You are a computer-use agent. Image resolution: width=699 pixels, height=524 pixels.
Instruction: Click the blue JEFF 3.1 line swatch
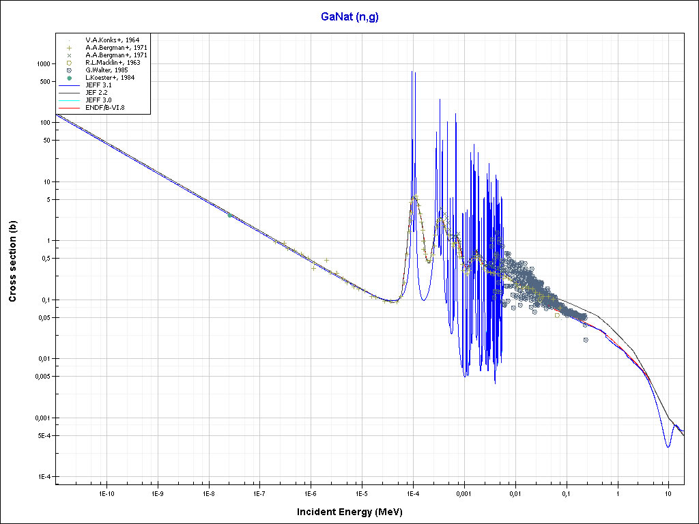69,85
